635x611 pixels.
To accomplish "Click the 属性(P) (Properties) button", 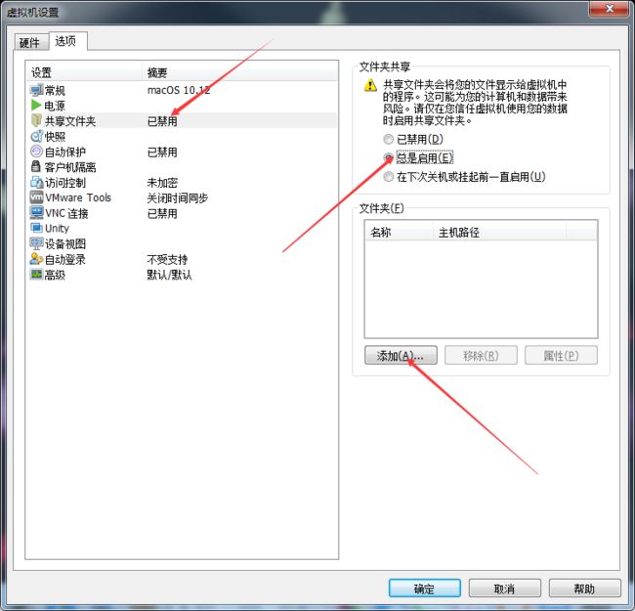I will tap(561, 355).
